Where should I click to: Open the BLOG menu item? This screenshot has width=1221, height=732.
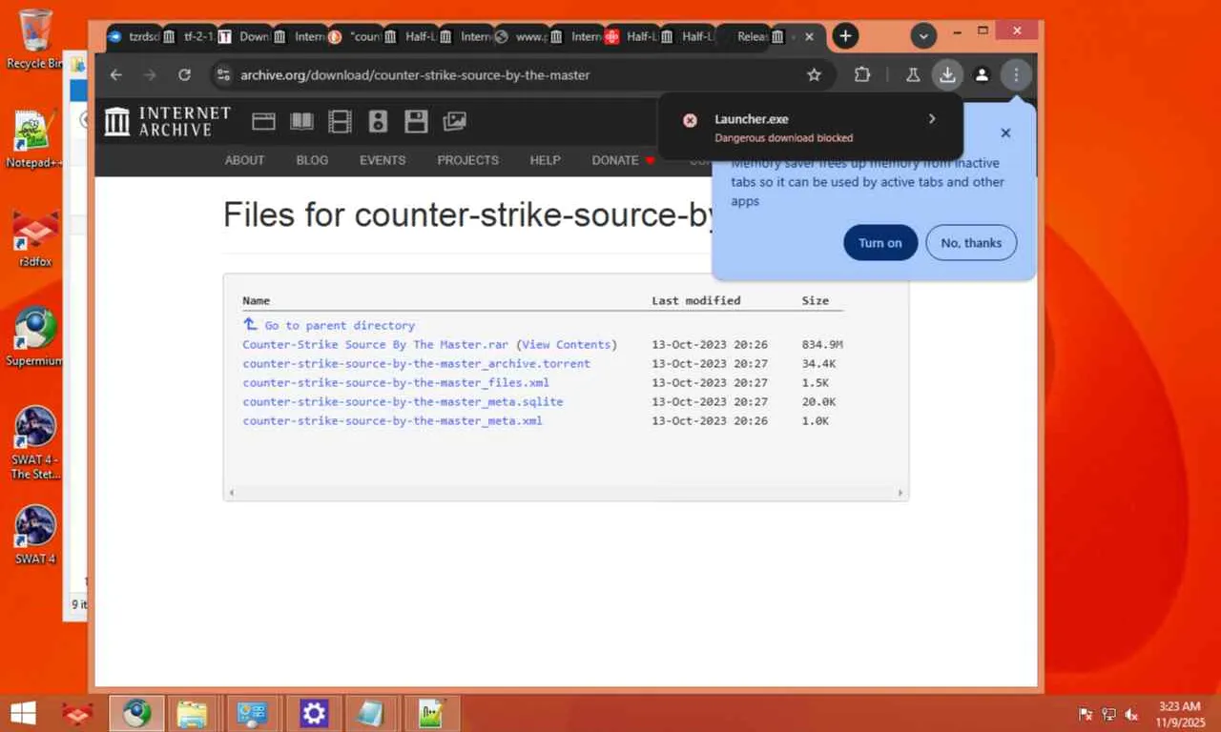pyautogui.click(x=312, y=160)
